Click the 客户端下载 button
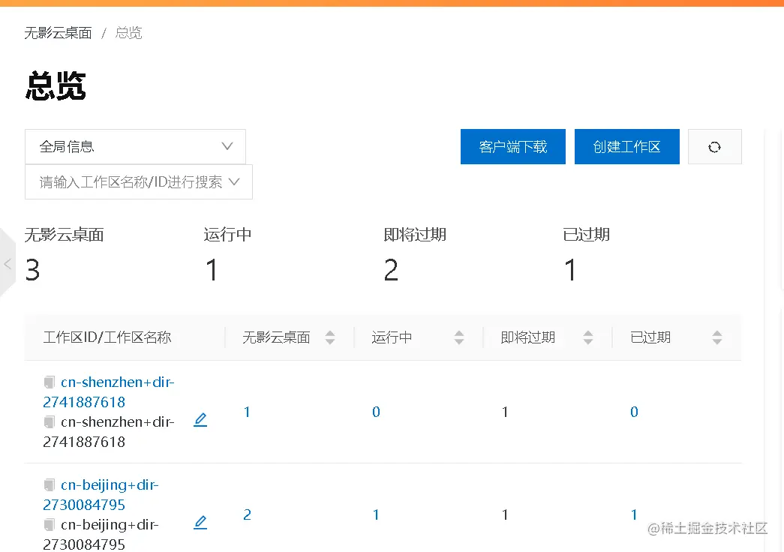 click(x=513, y=146)
